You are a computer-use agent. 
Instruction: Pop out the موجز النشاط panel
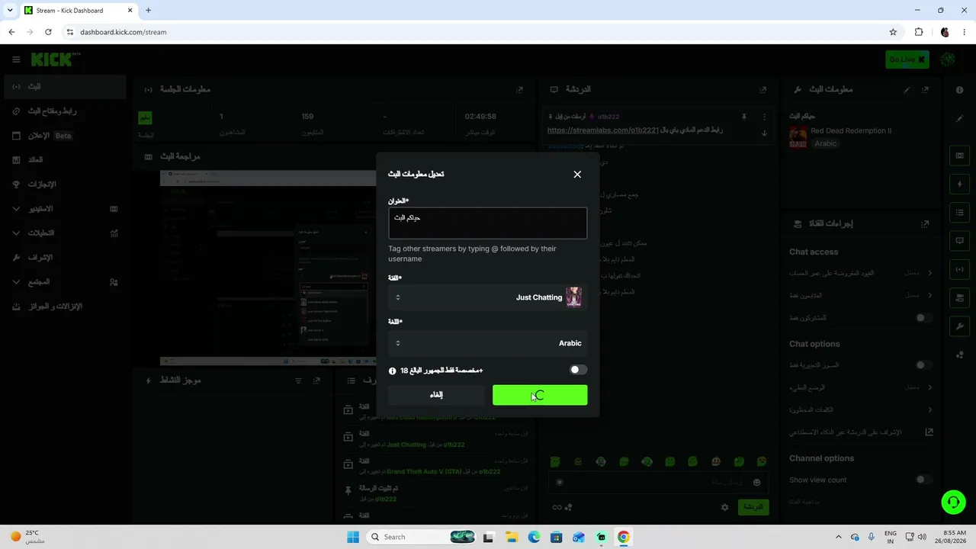[x=317, y=380]
